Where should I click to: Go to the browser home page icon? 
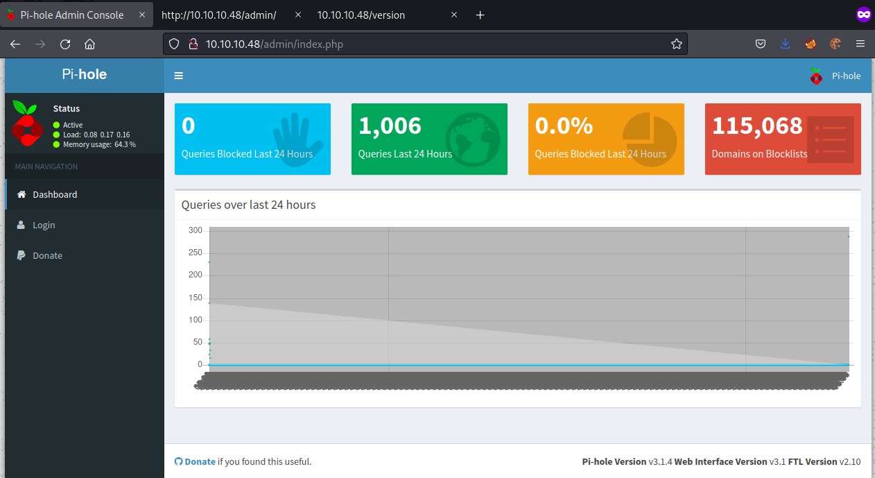click(89, 44)
